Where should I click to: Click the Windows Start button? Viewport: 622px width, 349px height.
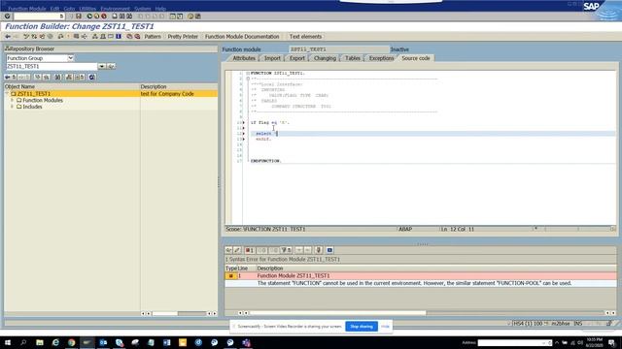[8, 342]
